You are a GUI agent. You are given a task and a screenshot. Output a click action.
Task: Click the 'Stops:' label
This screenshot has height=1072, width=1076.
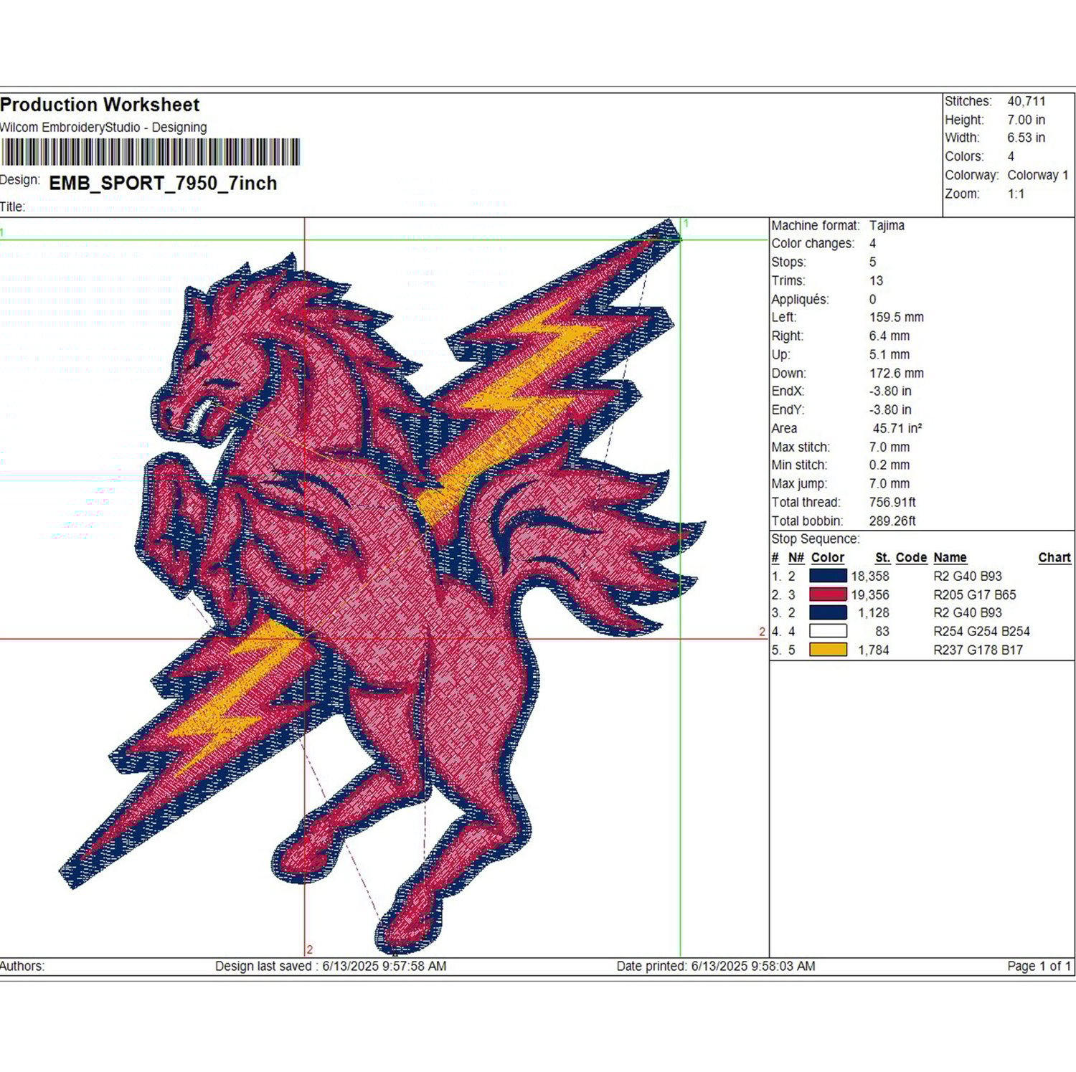click(788, 262)
